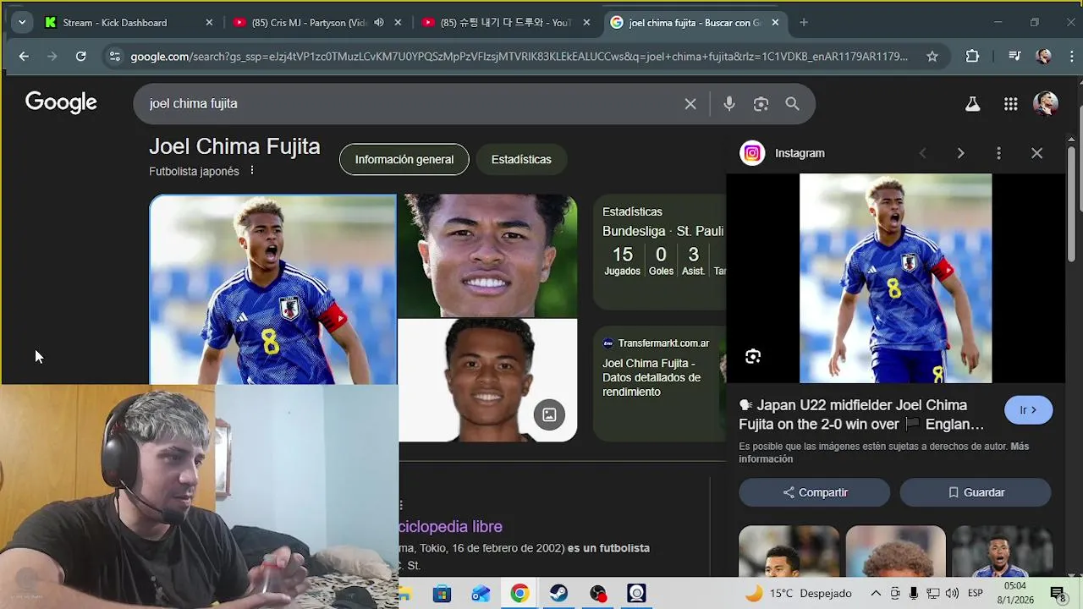Viewport: 1083px width, 609px height.
Task: Open the curly-haired related image thumbnail
Action: tap(896, 551)
